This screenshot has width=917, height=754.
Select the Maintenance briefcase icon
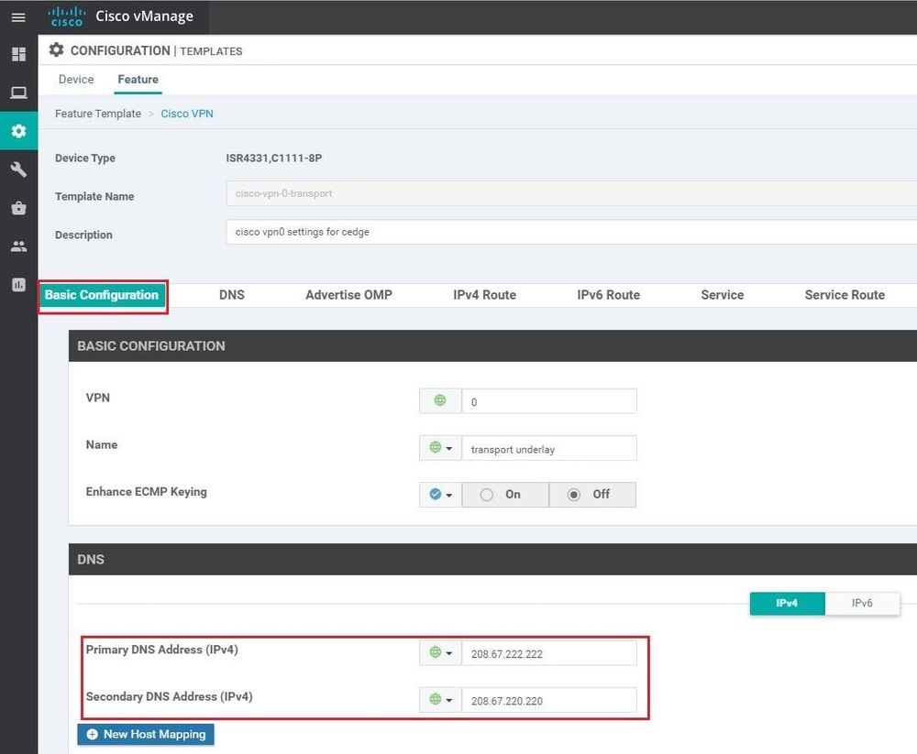point(18,207)
